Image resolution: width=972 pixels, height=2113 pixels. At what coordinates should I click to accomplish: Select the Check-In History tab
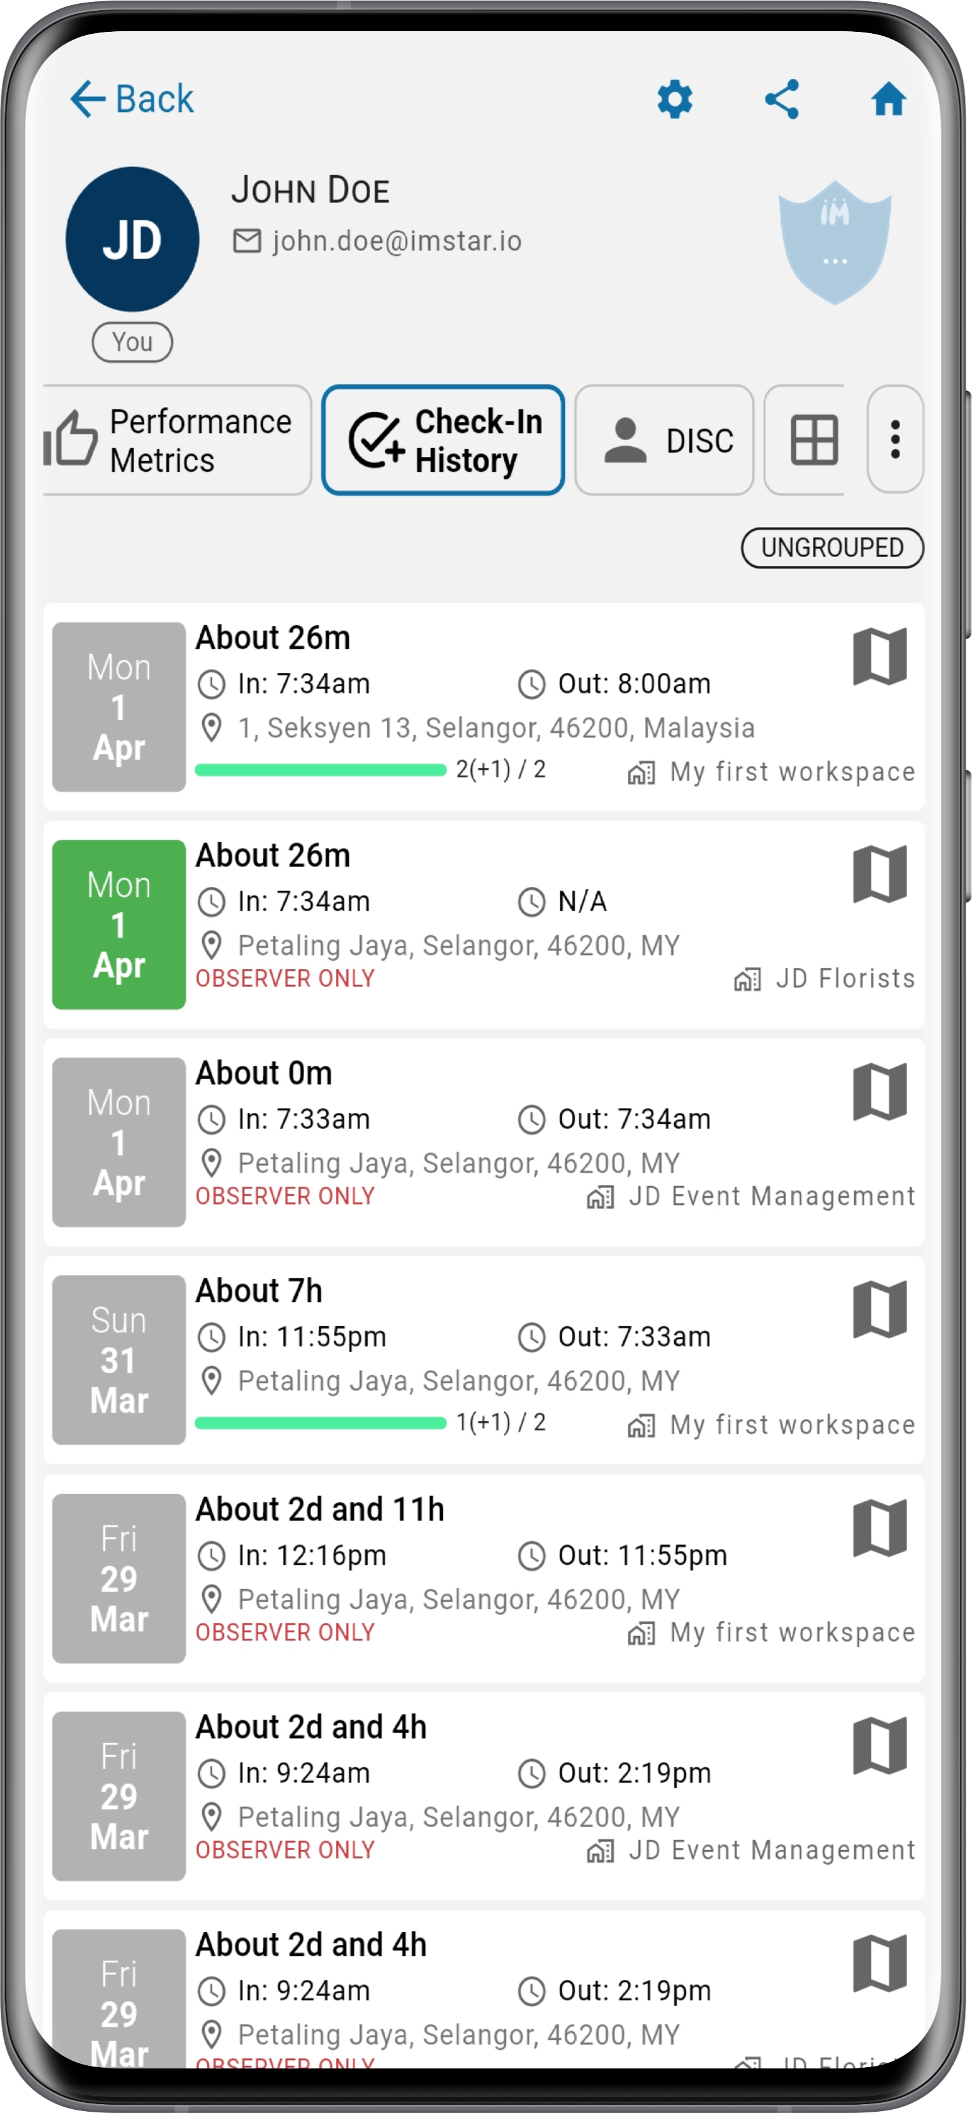pyautogui.click(x=443, y=441)
